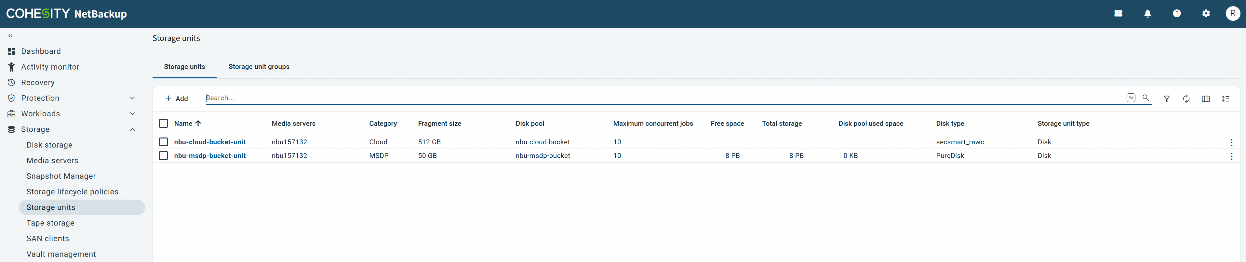This screenshot has height=262, width=1246.
Task: Click Storage unit type column header
Action: click(1064, 123)
